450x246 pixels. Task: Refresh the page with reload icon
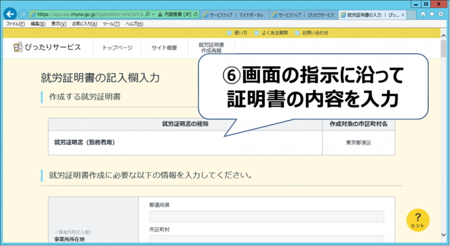point(195,14)
